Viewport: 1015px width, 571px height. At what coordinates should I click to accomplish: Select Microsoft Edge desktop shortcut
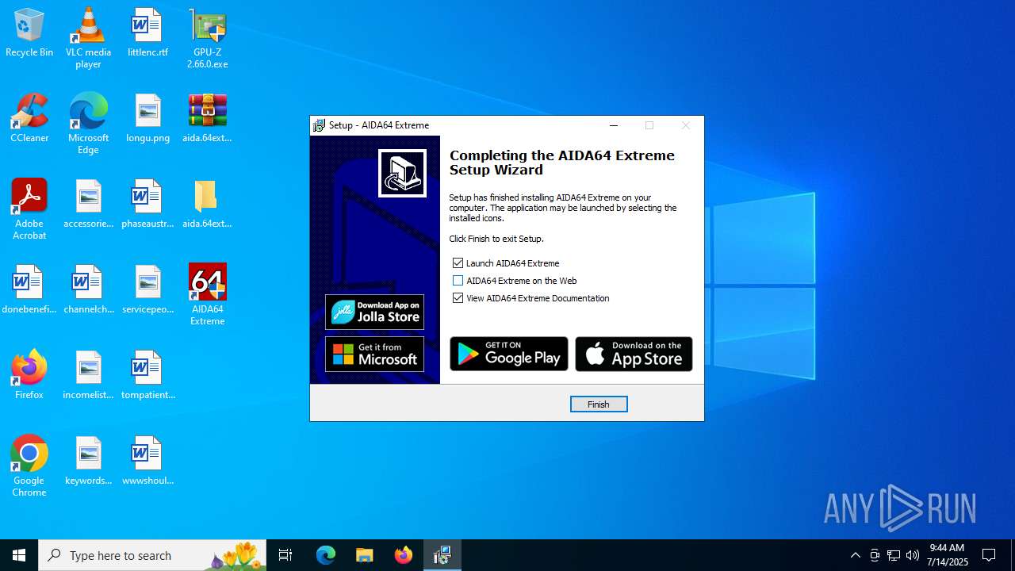(x=88, y=124)
